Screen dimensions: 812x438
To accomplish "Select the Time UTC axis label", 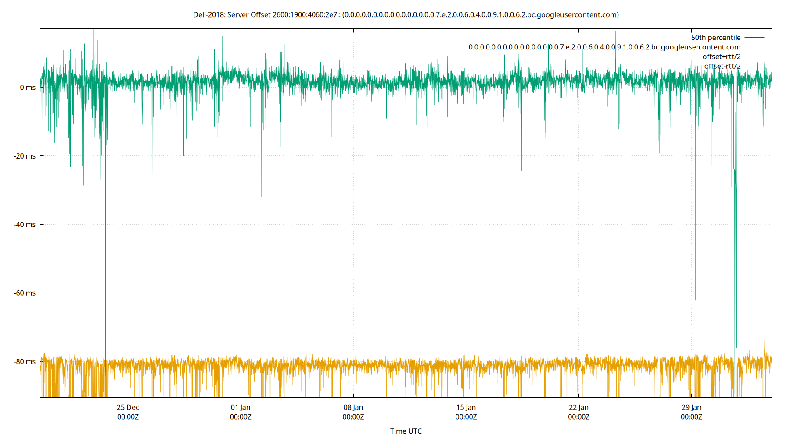I will 406,431.
